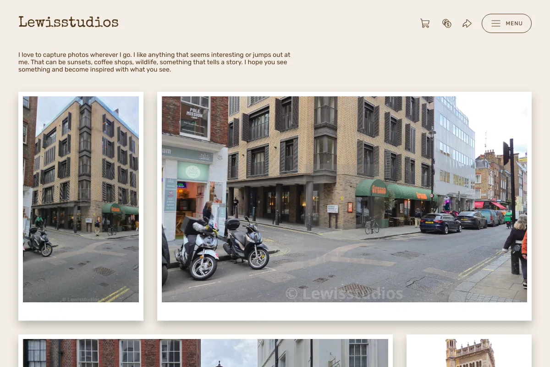Open the ornate tower photo thumbnail
This screenshot has height=367, width=550.
coord(469,353)
